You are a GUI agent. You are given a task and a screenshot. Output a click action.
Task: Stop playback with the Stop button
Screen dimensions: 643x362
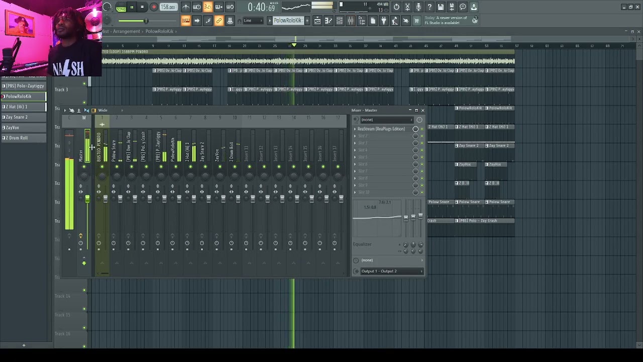[143, 7]
